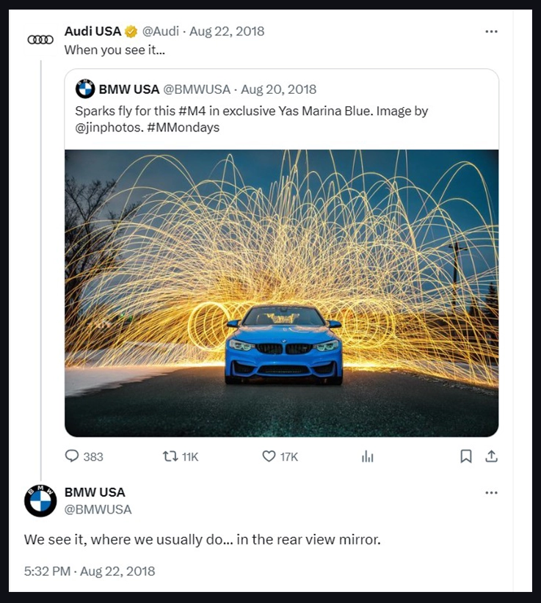Open the more options menu on Audi's tweet
Viewport: 541px width, 603px height.
pyautogui.click(x=491, y=32)
